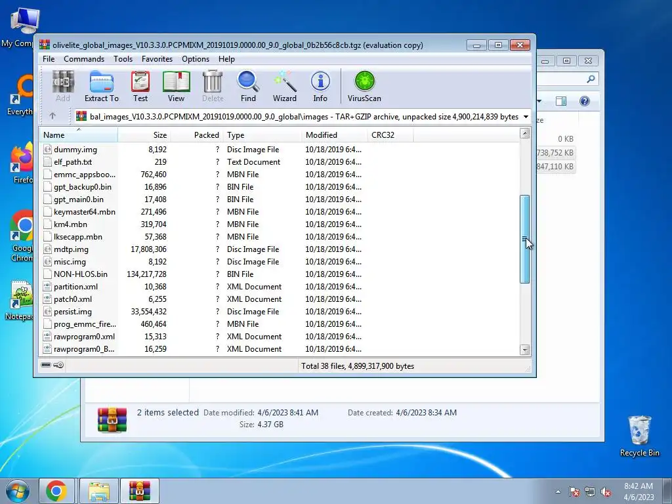
Task: Go up one folder level arrow
Action: (x=52, y=115)
